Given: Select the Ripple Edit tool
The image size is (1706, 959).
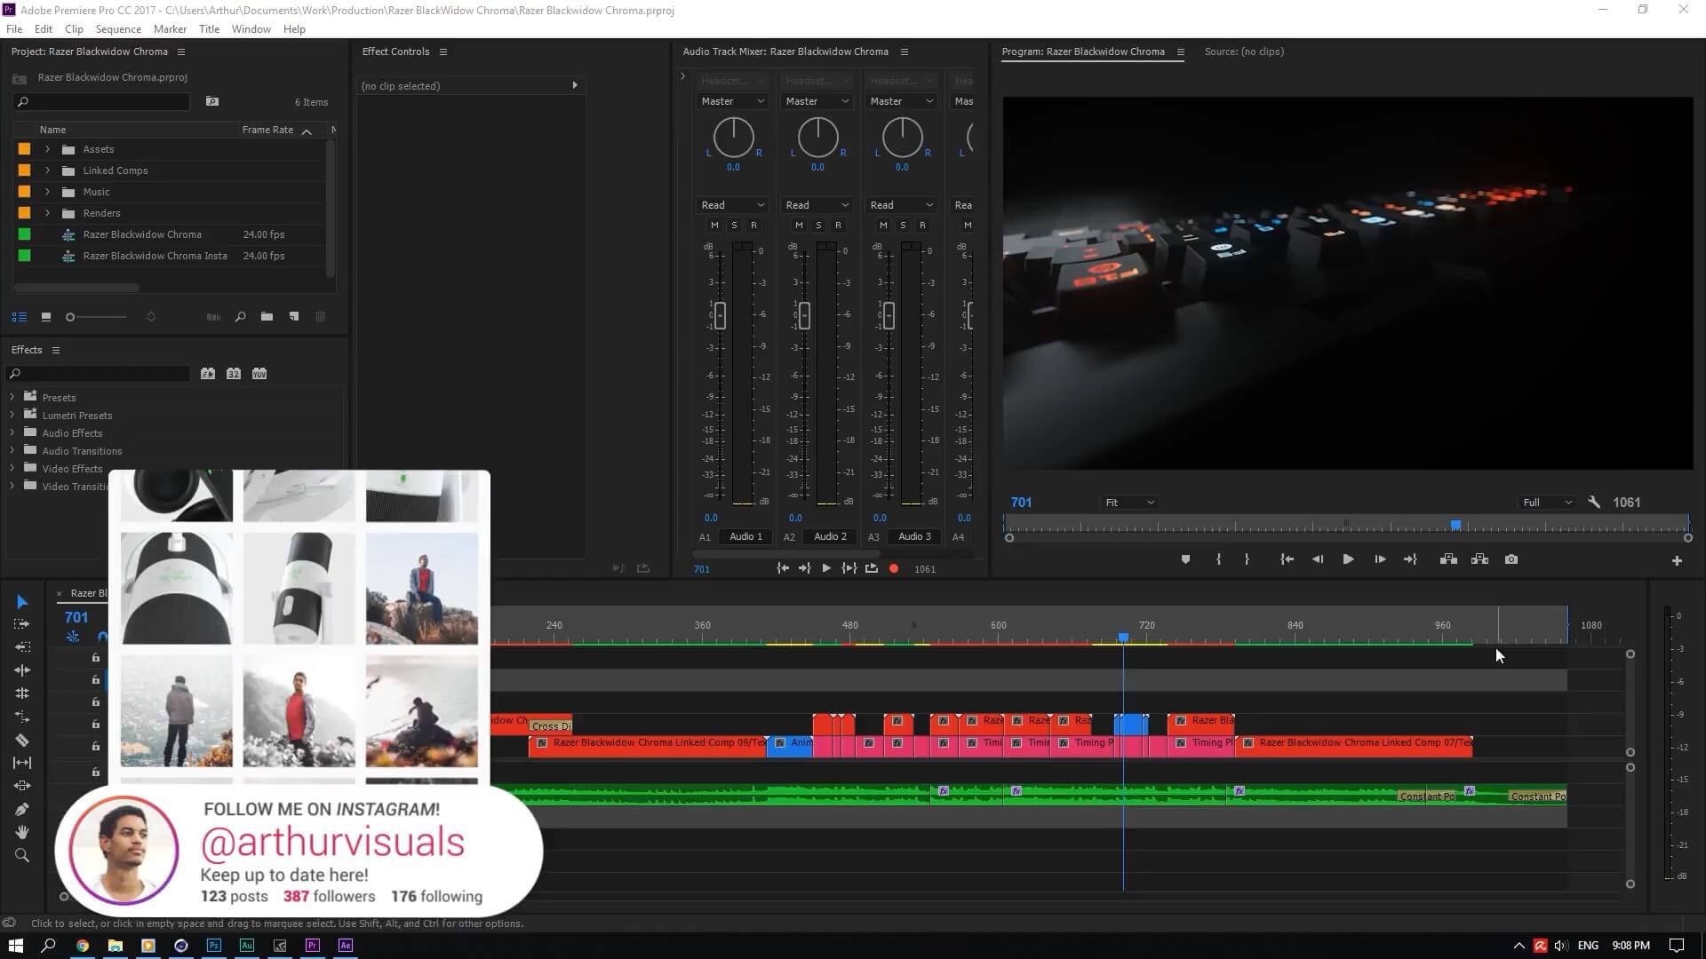Looking at the screenshot, I should (22, 670).
